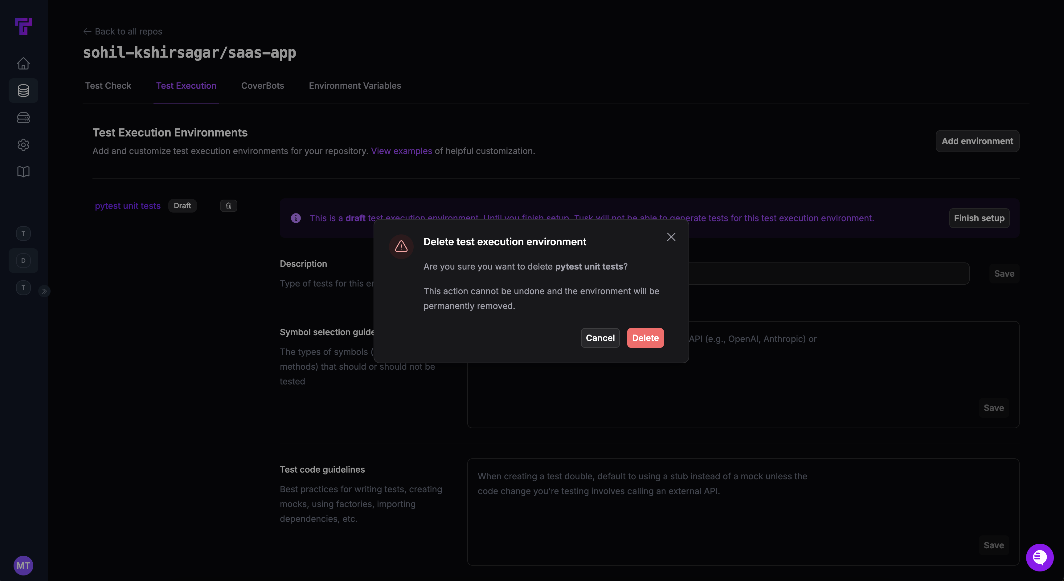This screenshot has width=1064, height=581.
Task: Click the warning triangle in the dialog
Action: (x=401, y=246)
